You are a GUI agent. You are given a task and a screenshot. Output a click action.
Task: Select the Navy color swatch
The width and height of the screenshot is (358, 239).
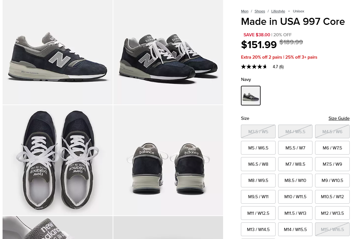click(x=251, y=96)
